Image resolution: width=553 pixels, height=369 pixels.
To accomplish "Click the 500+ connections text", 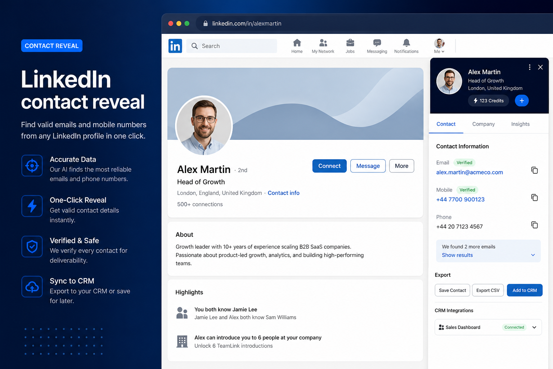I will click(200, 204).
